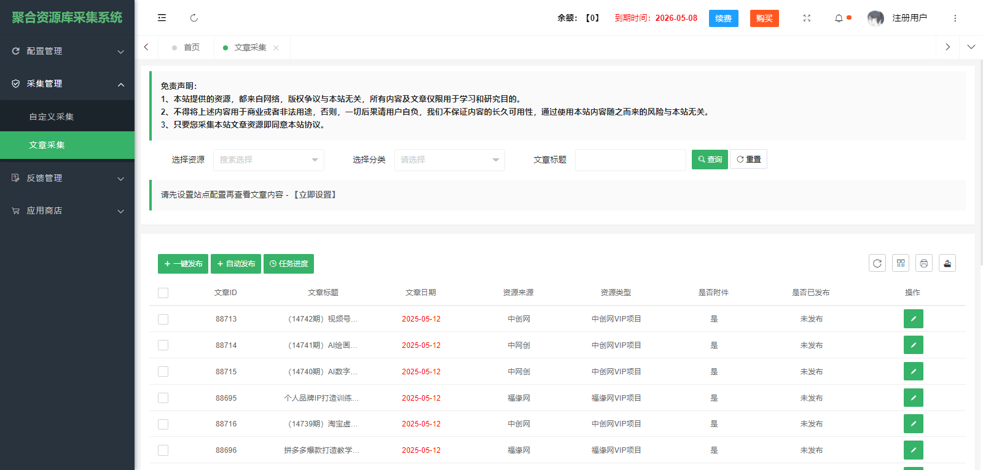Select all rows with header checkbox
983x470 pixels.
163,293
